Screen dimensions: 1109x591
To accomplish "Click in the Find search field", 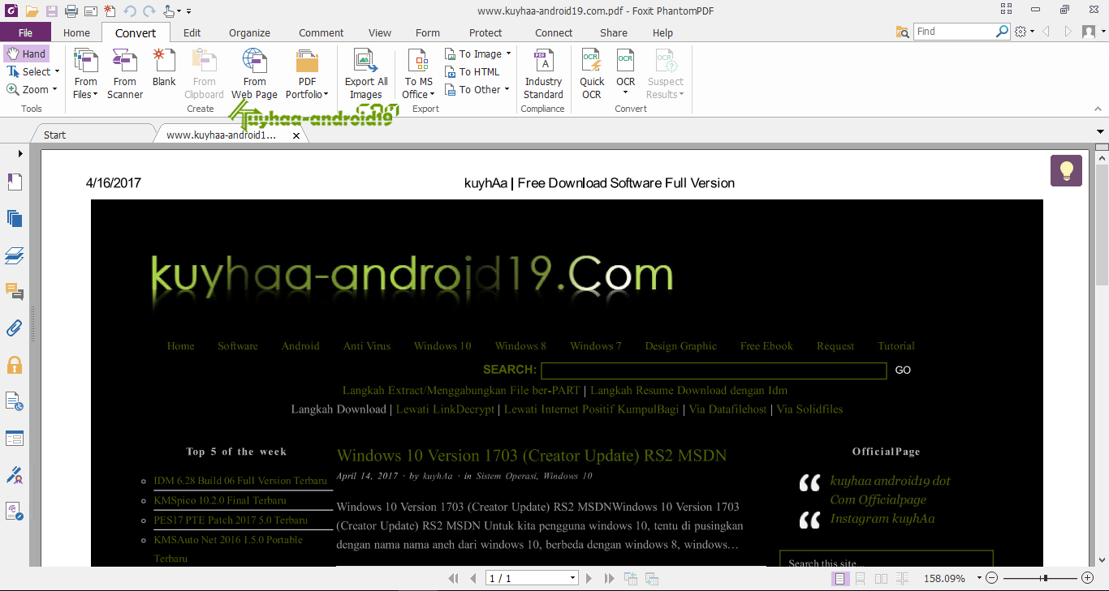I will coord(954,32).
